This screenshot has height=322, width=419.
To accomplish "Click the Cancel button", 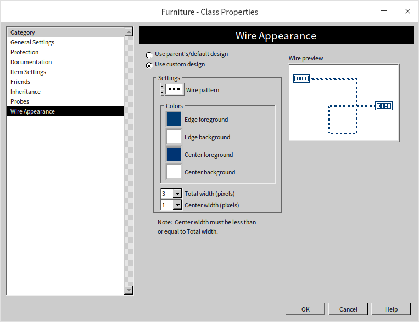I will click(348, 309).
